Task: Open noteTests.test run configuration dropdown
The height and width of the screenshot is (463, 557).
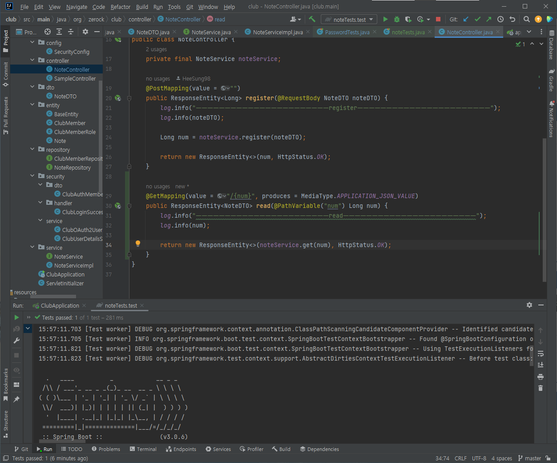Action: [349, 20]
